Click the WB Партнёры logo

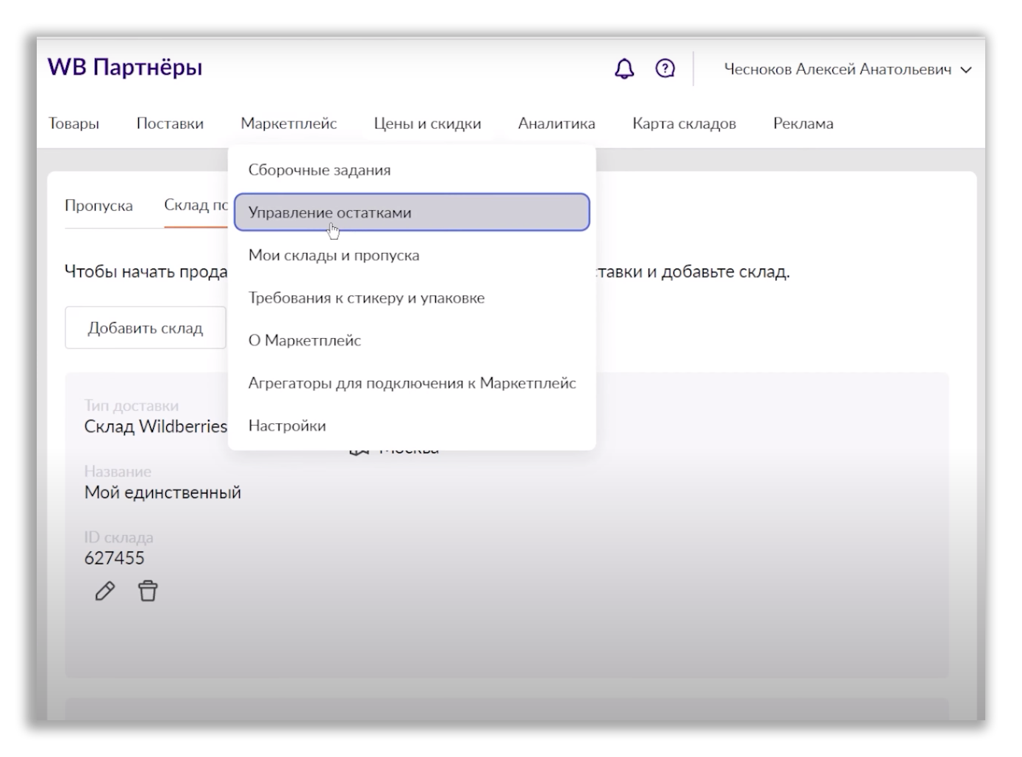tap(125, 67)
